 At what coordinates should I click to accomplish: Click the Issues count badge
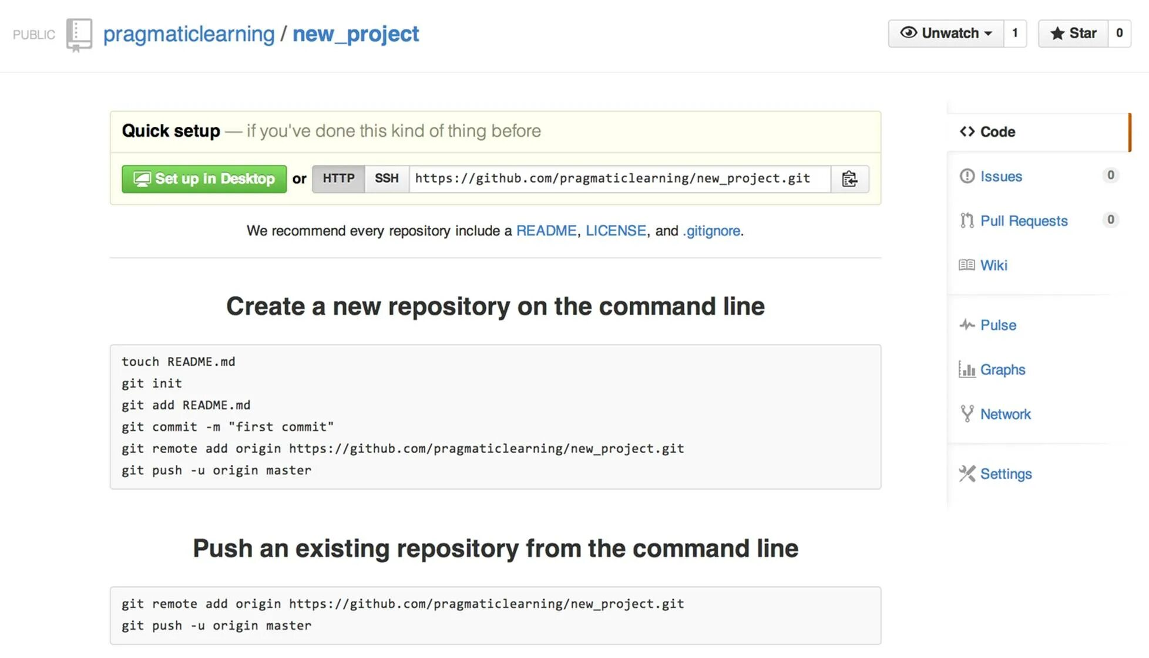coord(1110,175)
